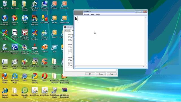Click Notepad vertical scrollbar down arrow
This screenshot has height=102, width=181.
coord(146,64)
